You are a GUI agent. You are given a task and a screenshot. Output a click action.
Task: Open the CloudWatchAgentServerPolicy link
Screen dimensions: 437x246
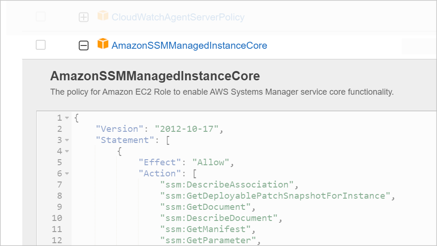pos(178,17)
